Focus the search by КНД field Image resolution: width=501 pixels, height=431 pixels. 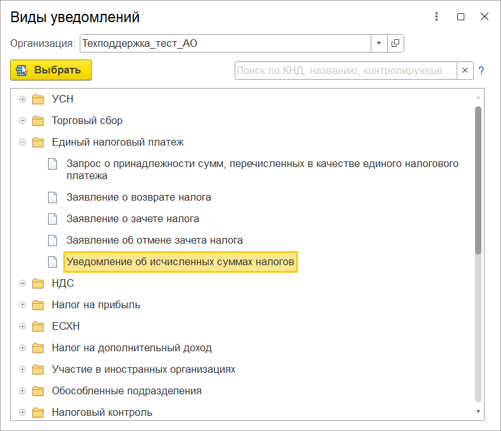(346, 70)
